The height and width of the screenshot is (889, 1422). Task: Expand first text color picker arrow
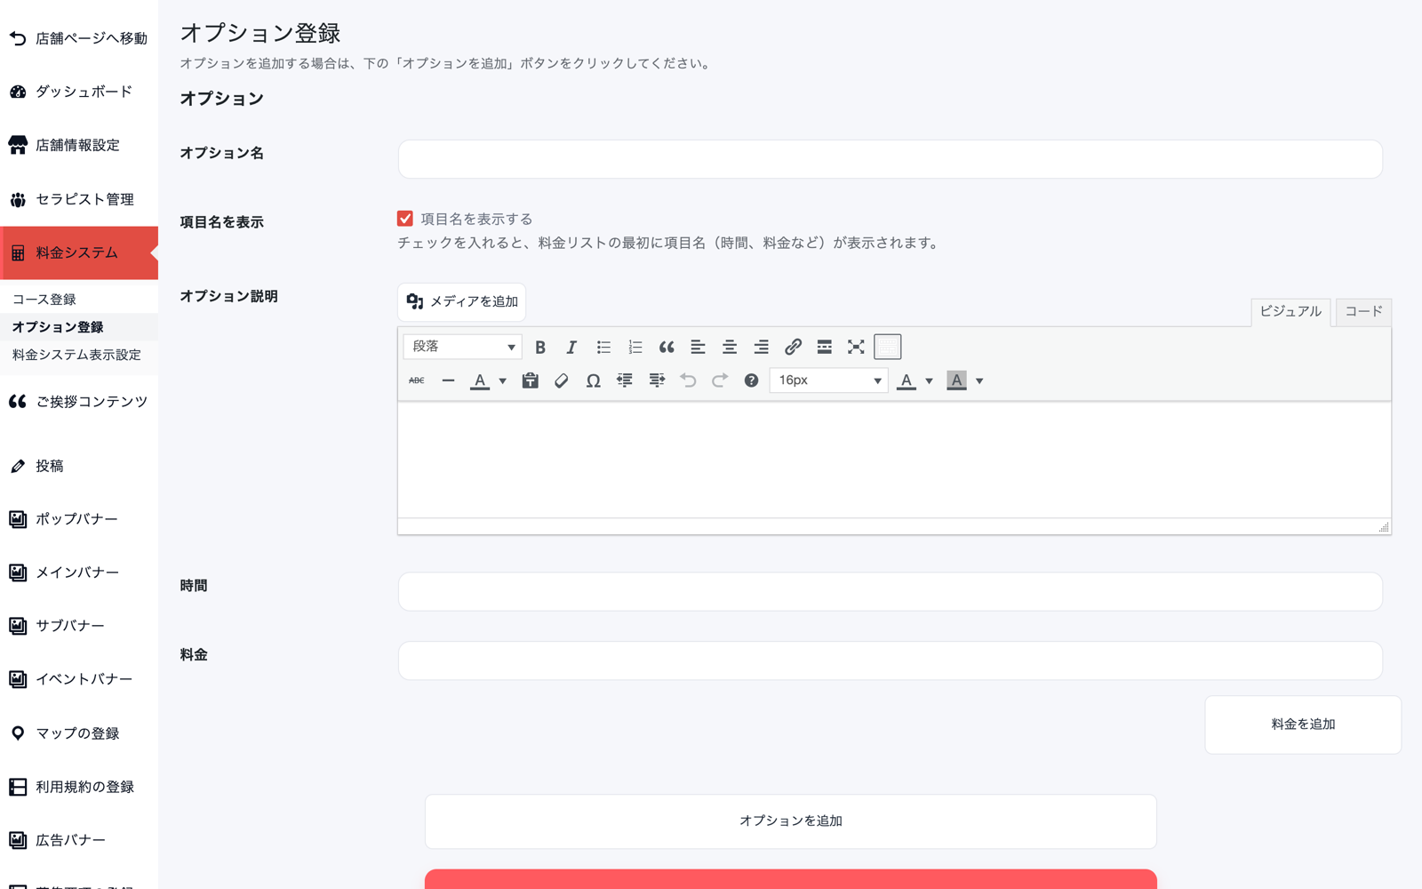point(502,380)
